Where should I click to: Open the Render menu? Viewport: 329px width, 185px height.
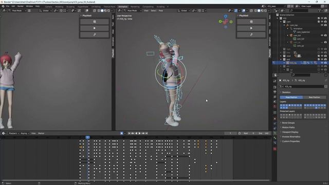point(21,6)
